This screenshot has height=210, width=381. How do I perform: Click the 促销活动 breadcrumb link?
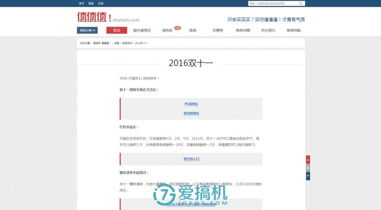tap(127, 43)
